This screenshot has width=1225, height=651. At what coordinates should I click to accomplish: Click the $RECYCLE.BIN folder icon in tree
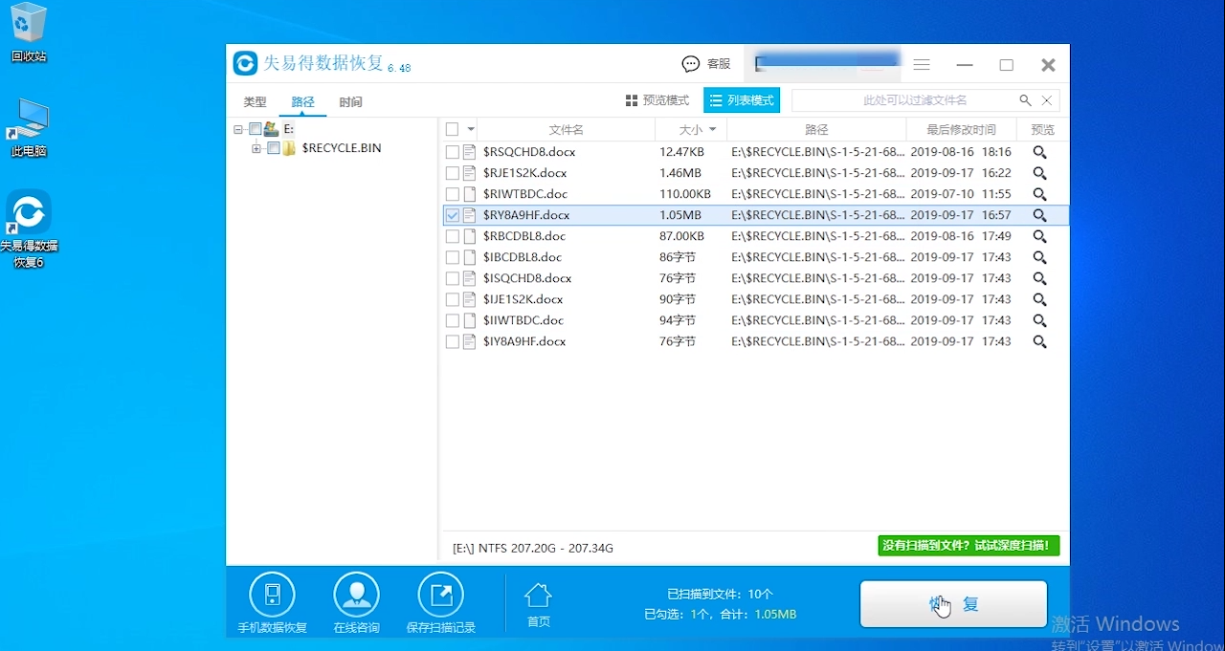tap(289, 148)
